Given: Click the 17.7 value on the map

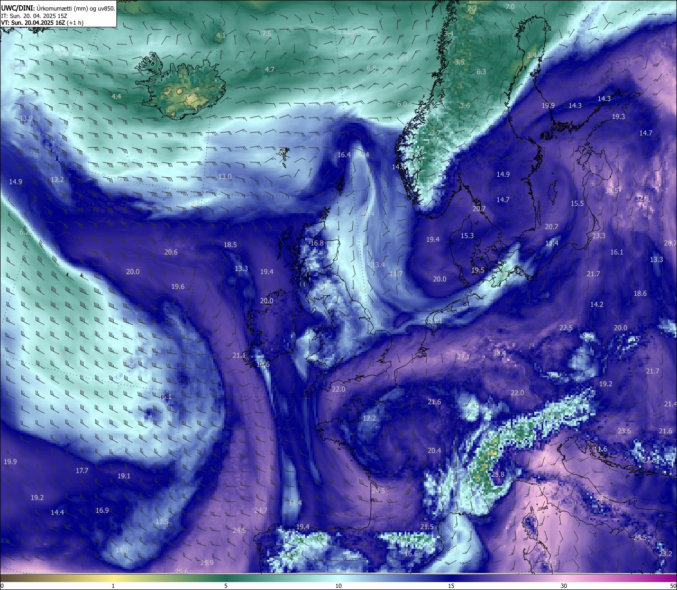Looking at the screenshot, I should click(82, 471).
